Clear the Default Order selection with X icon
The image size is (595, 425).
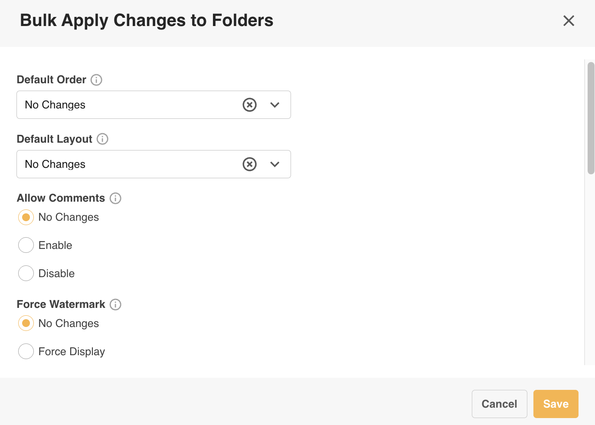click(x=249, y=105)
